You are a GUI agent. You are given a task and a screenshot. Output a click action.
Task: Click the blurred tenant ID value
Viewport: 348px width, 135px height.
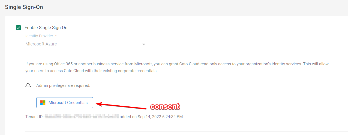click(82, 117)
